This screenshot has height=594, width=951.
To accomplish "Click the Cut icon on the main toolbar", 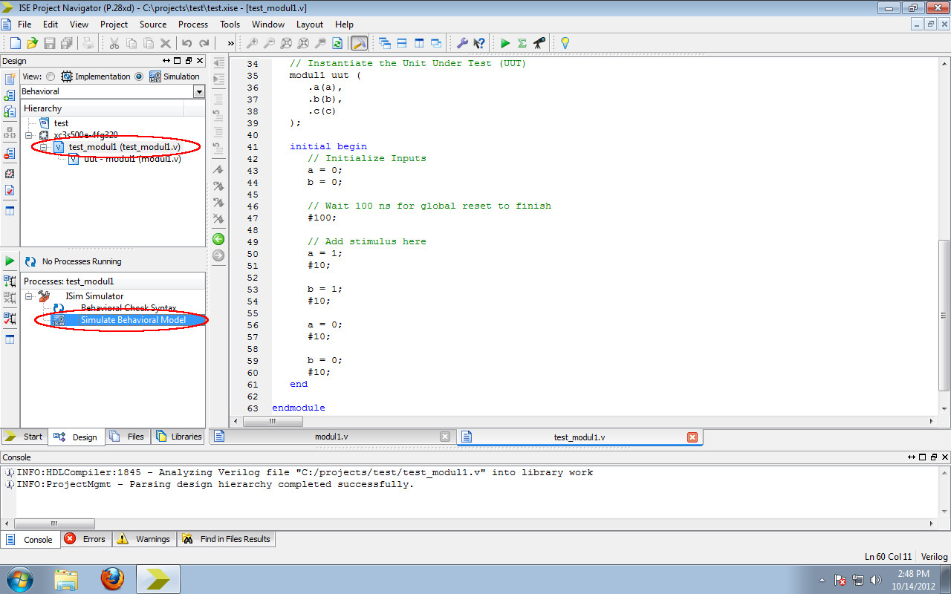I will [114, 43].
